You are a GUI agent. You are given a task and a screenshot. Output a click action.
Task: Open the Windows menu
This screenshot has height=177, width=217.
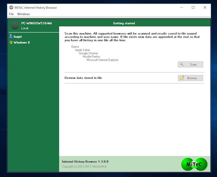(23, 14)
